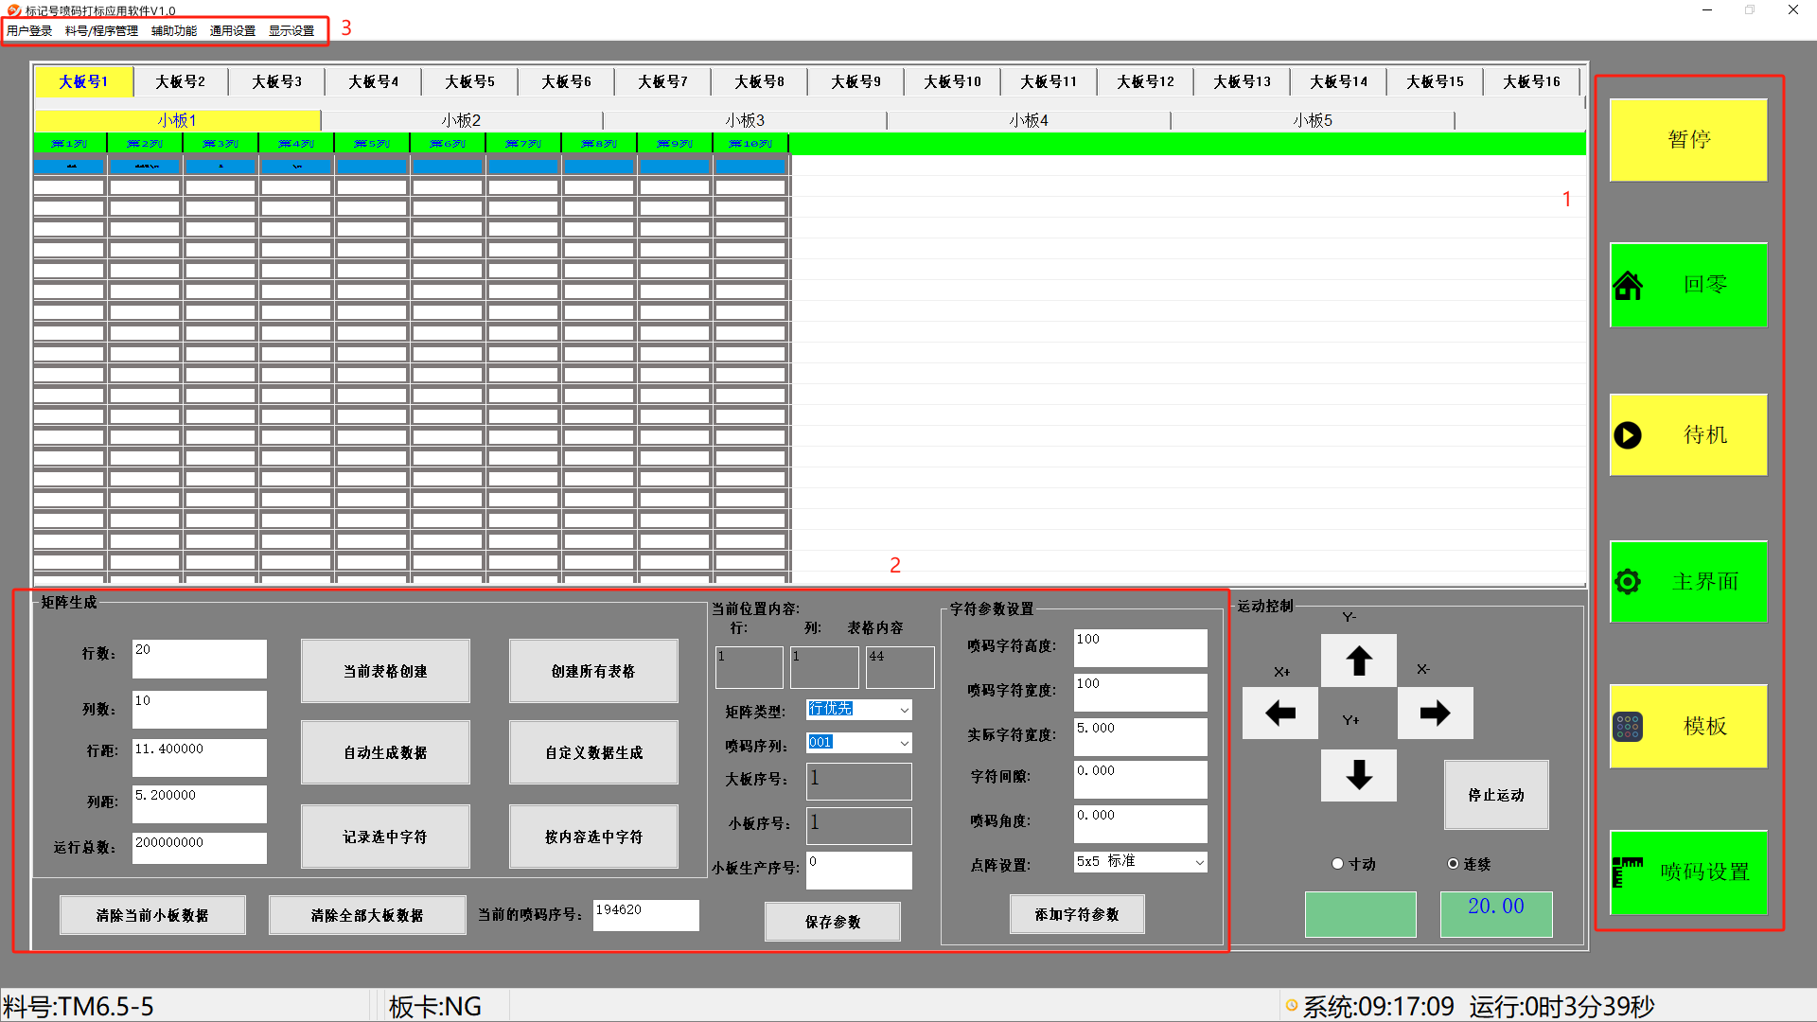Click the 停止运动 button
The image size is (1817, 1022).
tap(1496, 796)
